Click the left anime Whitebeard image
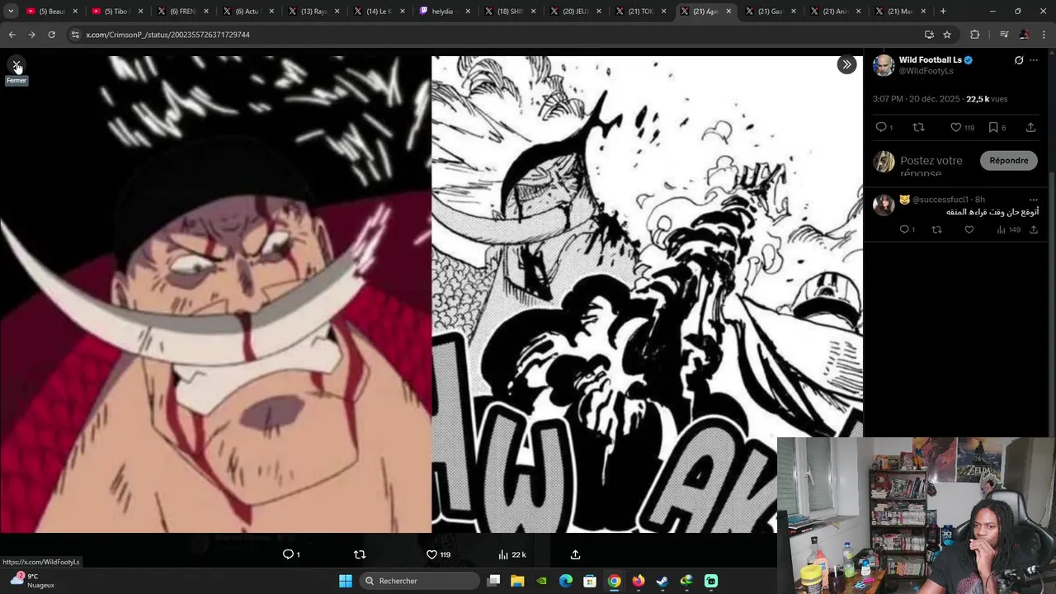1056x594 pixels. [x=215, y=295]
